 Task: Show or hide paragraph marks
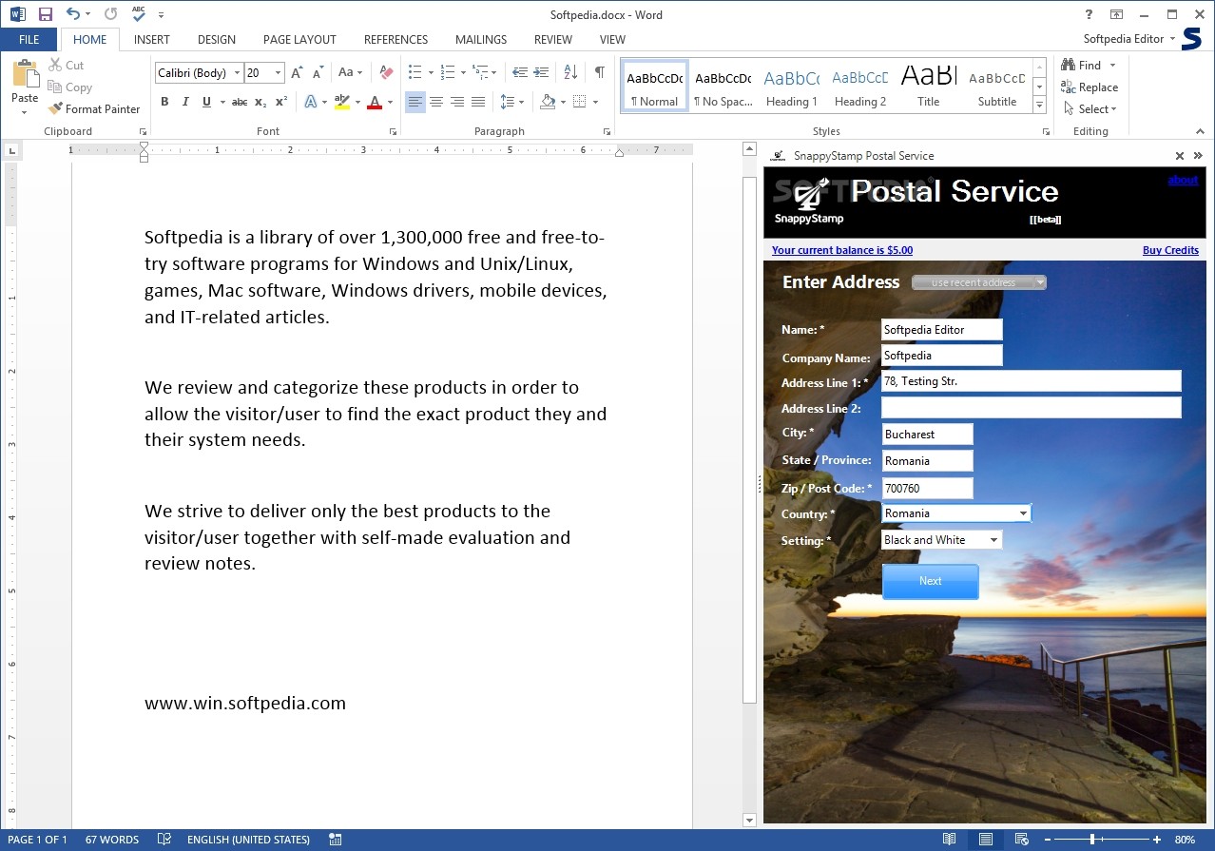pos(599,73)
